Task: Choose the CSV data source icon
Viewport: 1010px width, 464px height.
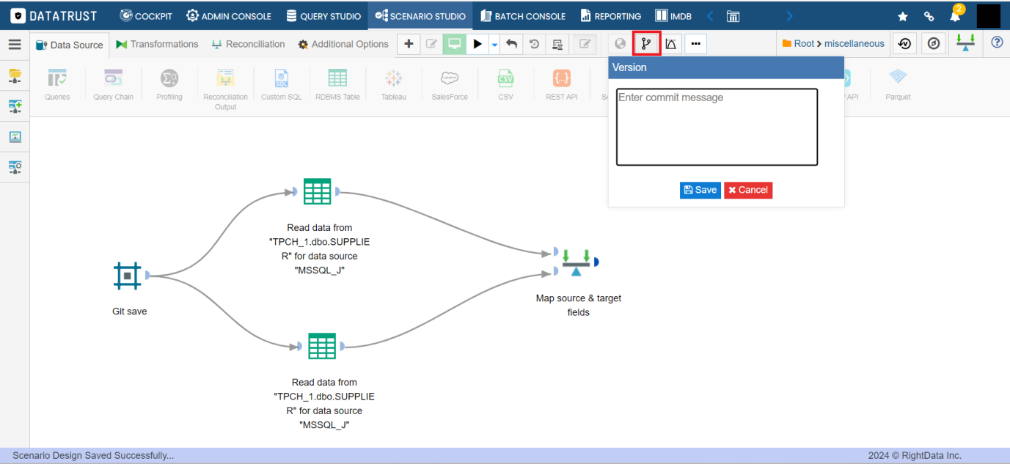Action: coord(505,85)
